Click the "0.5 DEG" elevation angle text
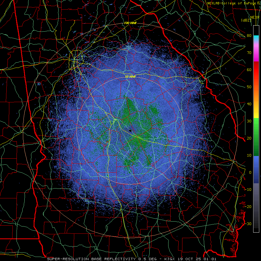The width and height of the screenshot is (261, 261). [147, 259]
